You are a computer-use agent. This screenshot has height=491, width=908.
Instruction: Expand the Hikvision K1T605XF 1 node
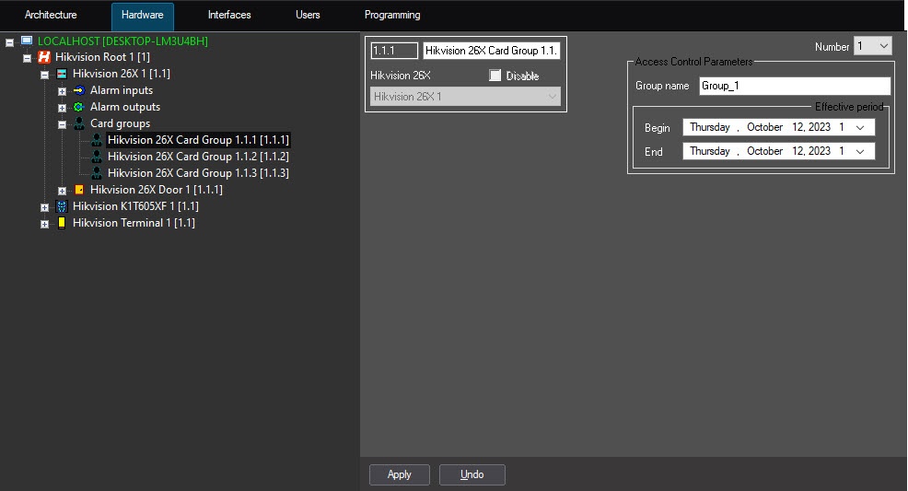point(44,207)
